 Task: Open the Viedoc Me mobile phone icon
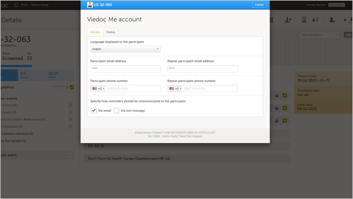304,20
